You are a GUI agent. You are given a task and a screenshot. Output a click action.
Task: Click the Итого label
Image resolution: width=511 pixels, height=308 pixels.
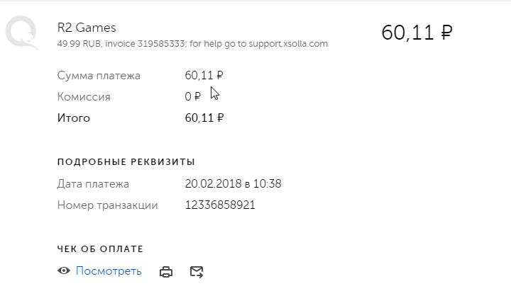pyautogui.click(x=74, y=118)
